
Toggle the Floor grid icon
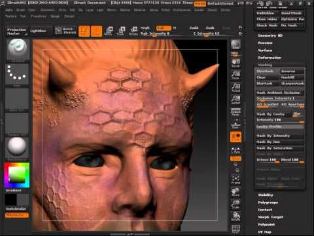(x=235, y=124)
